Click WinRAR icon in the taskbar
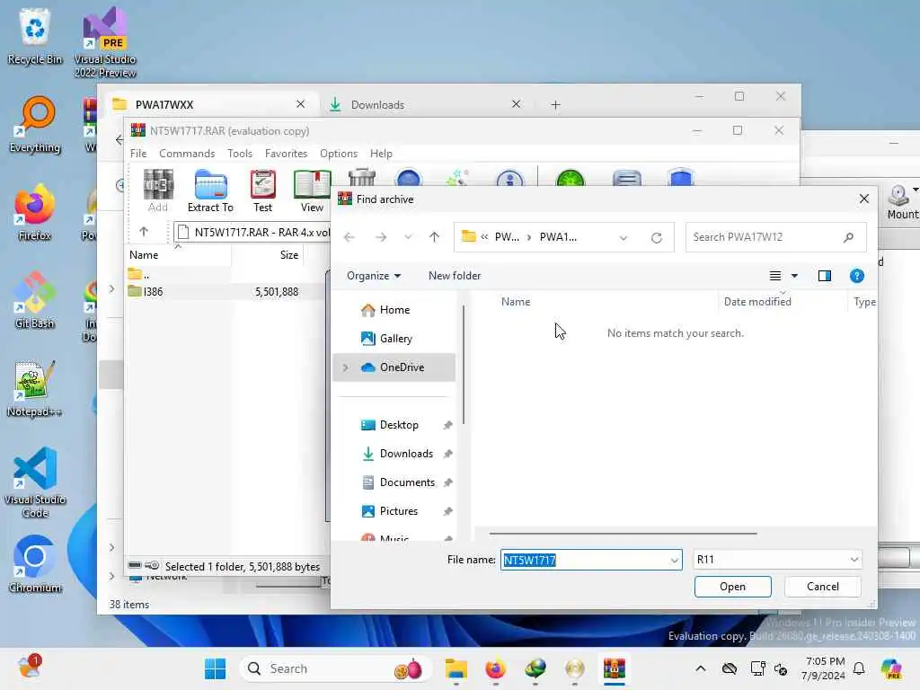The width and height of the screenshot is (920, 690). pyautogui.click(x=615, y=668)
